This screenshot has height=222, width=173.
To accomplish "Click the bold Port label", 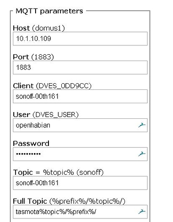I will coord(21,57).
